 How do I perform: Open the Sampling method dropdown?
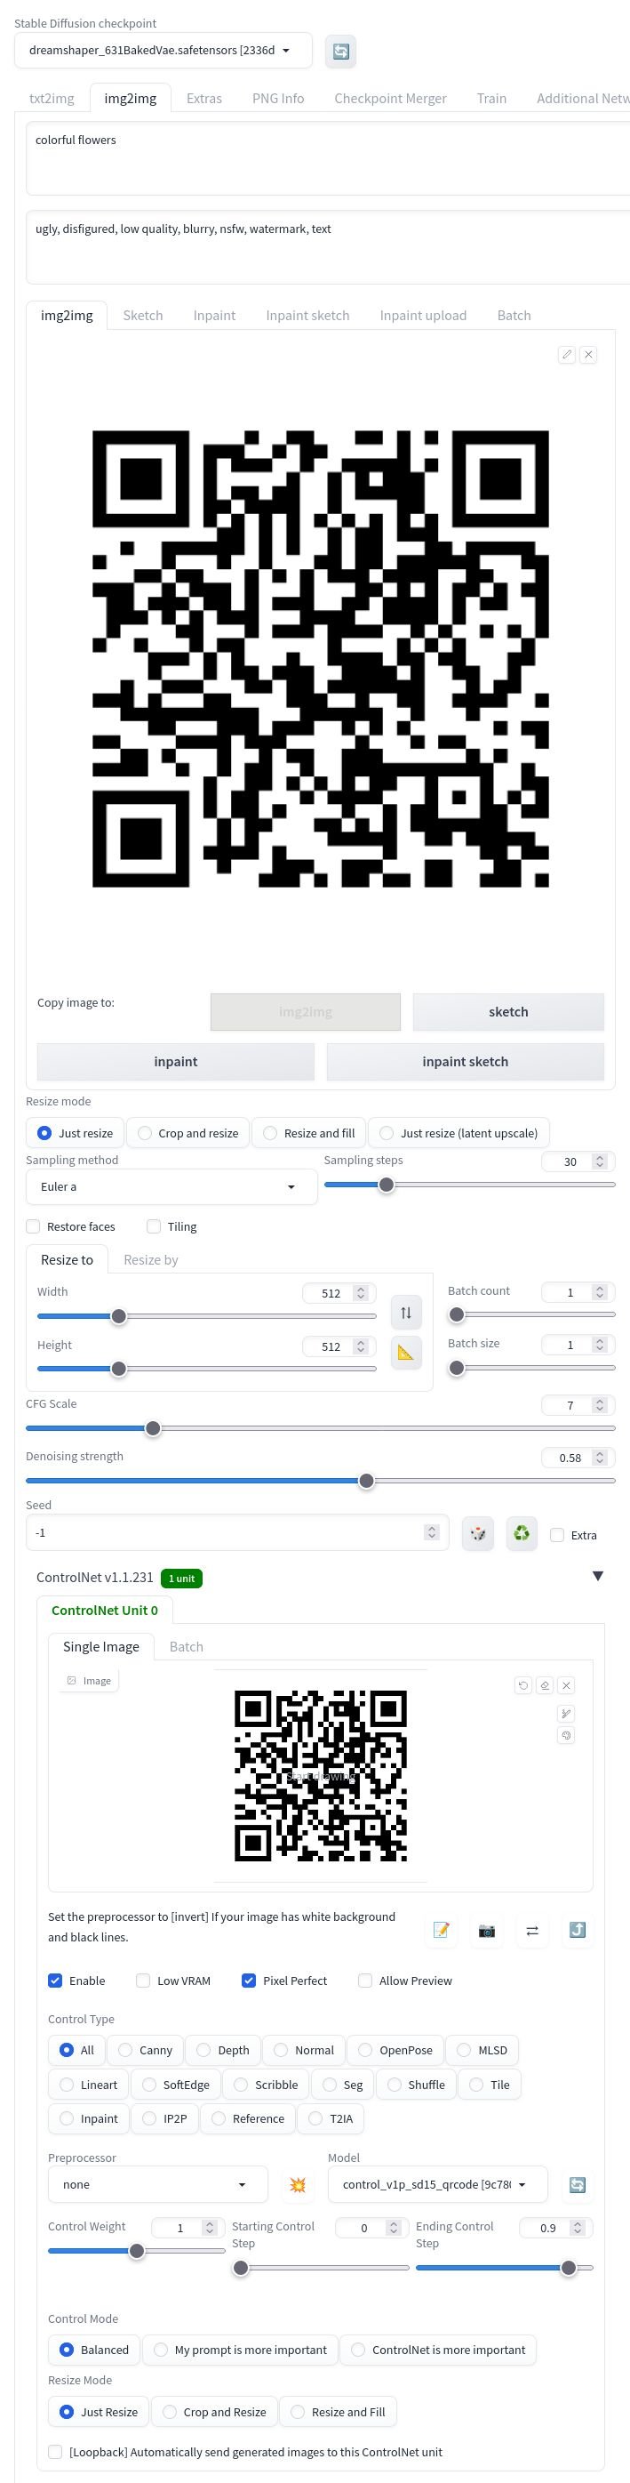(171, 1186)
